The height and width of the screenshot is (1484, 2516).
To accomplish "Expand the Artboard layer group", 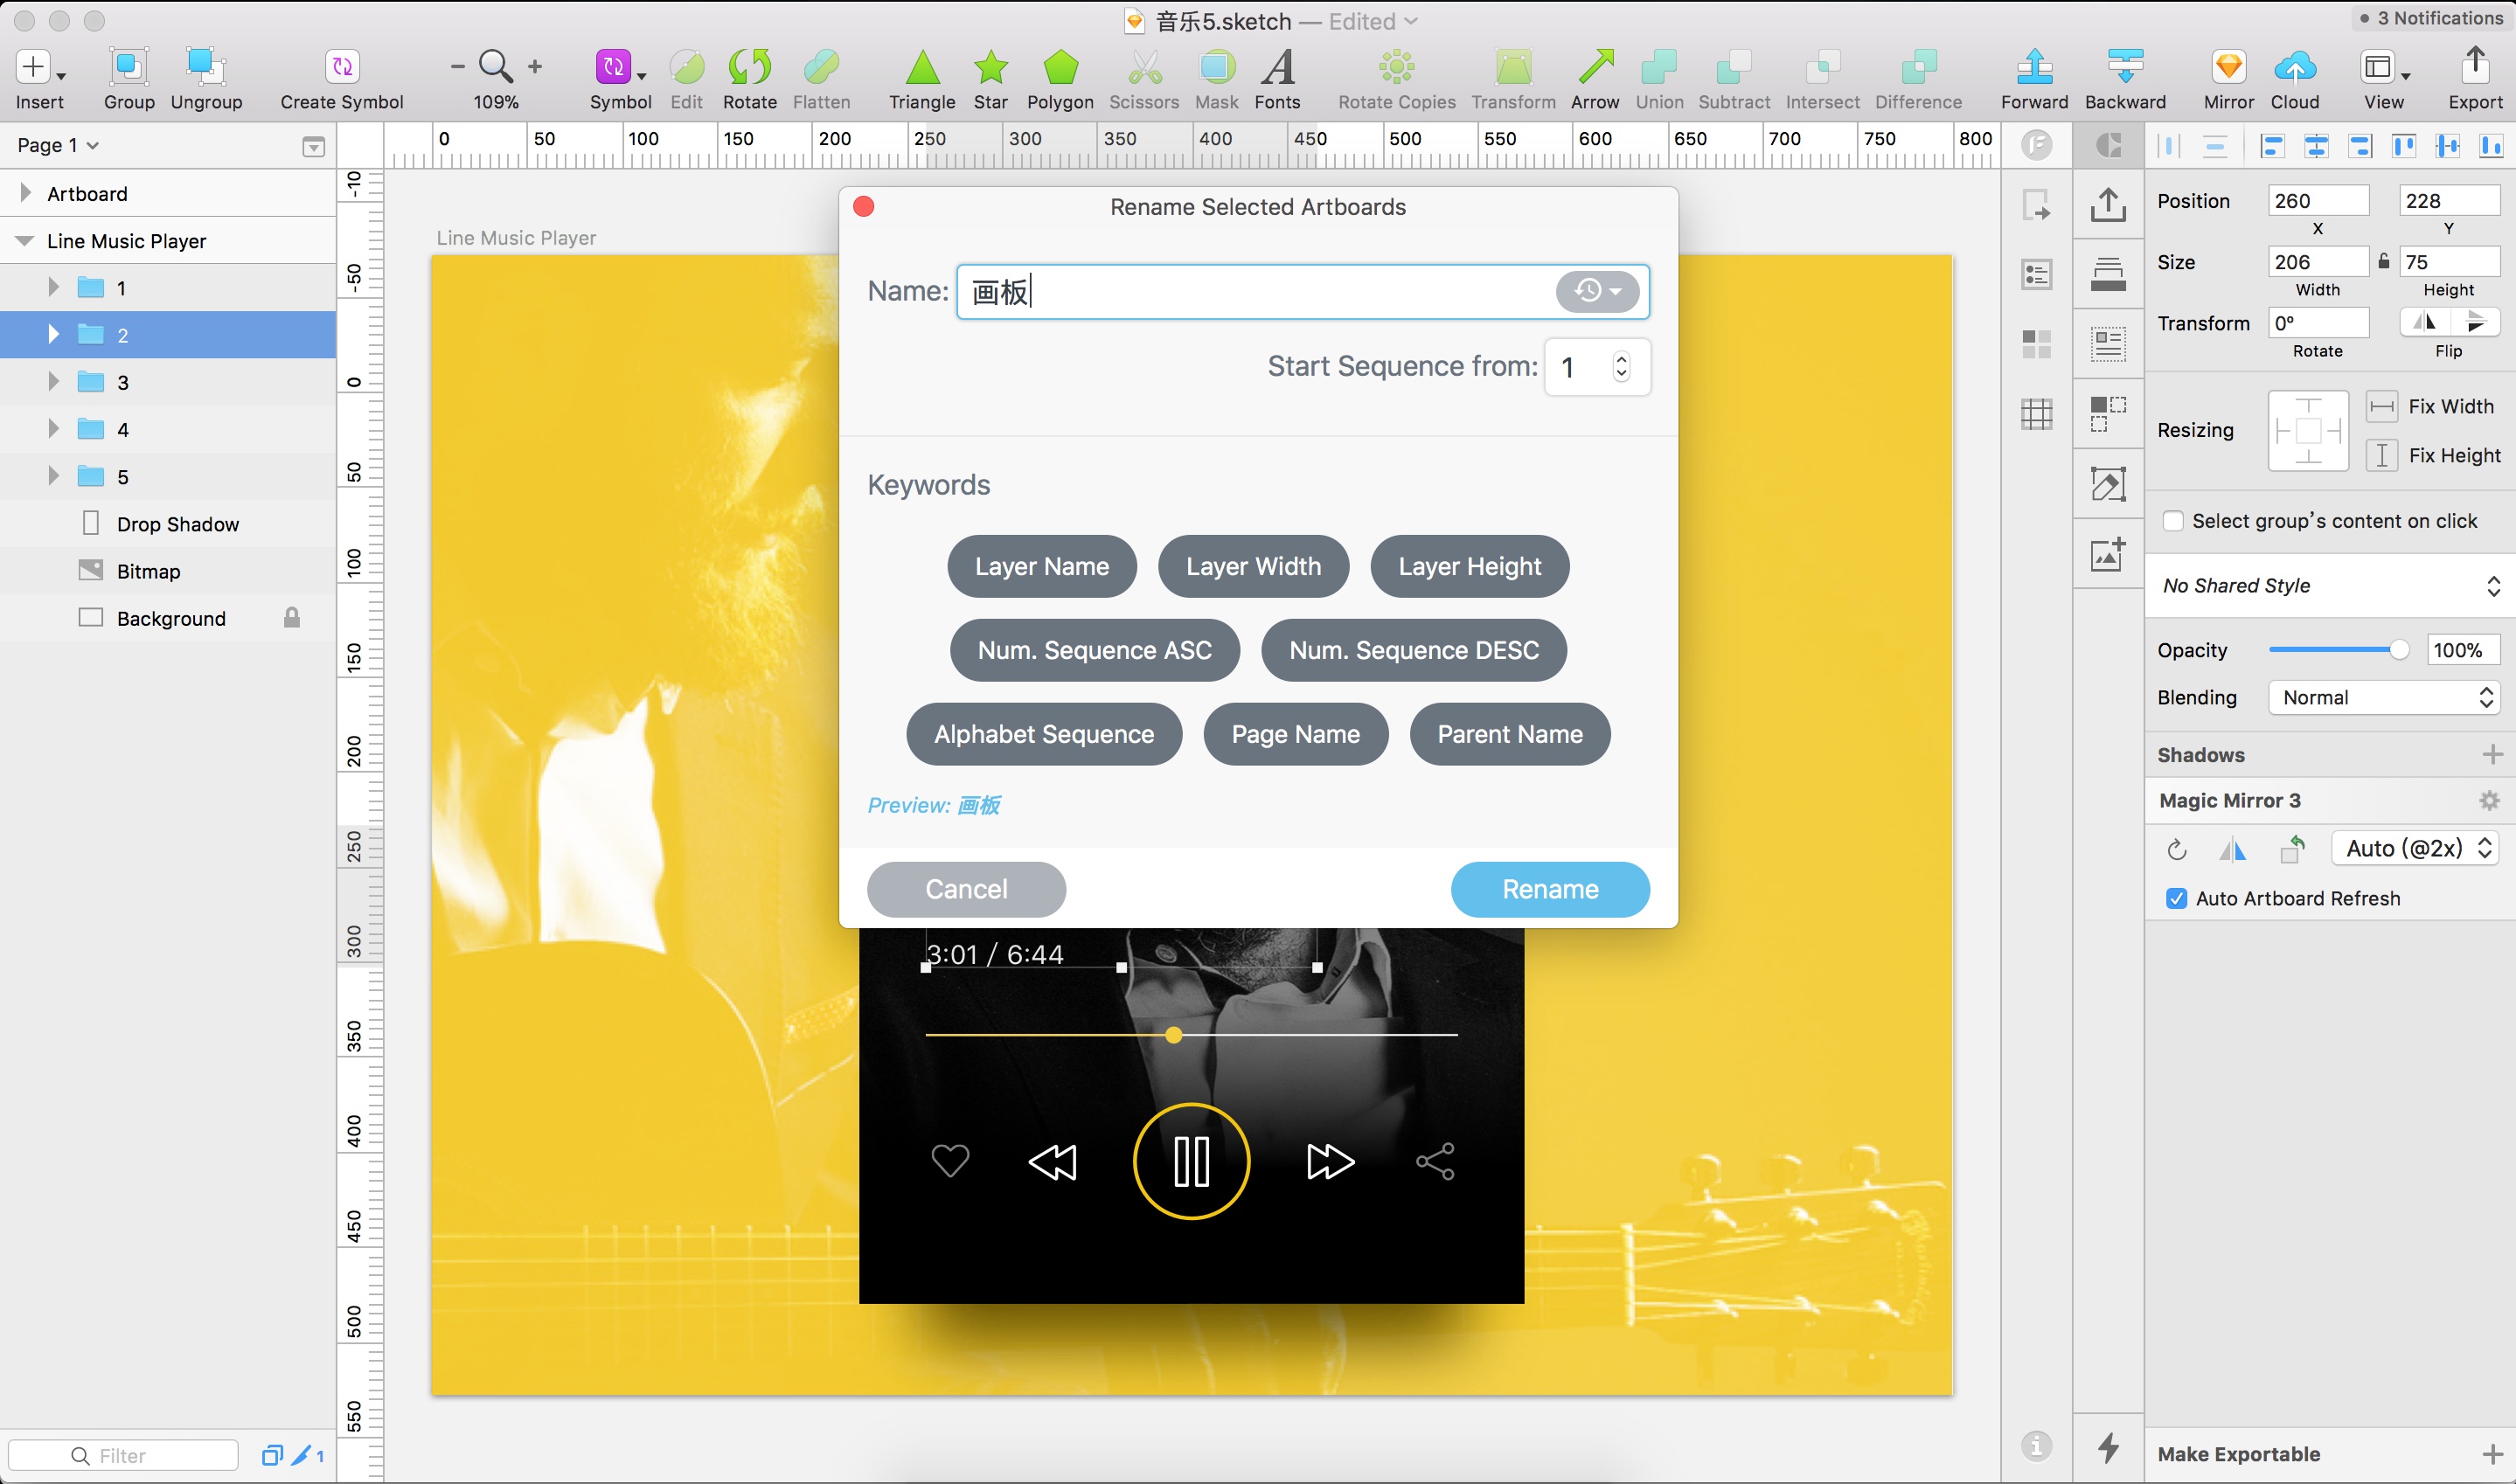I will pyautogui.click(x=26, y=192).
